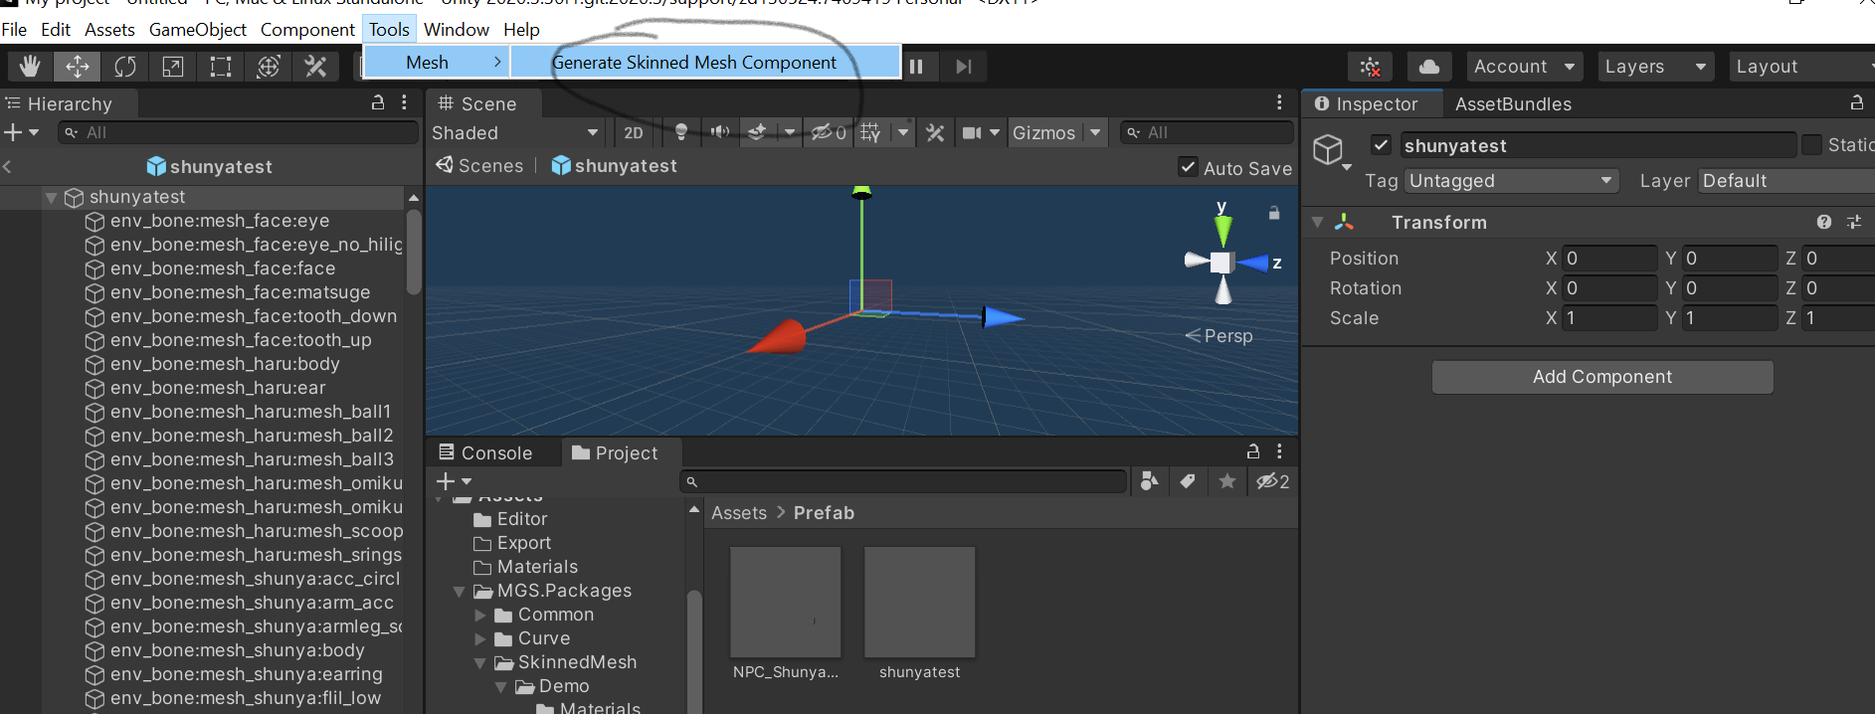Select the Rotate tool
This screenshot has width=1875, height=714.
tap(125, 67)
